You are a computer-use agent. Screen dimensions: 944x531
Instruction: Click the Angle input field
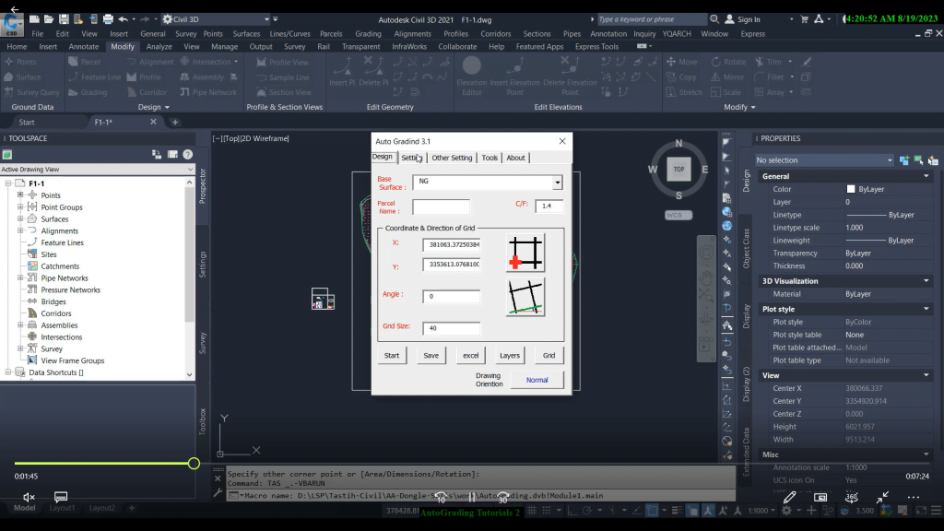[x=451, y=296]
